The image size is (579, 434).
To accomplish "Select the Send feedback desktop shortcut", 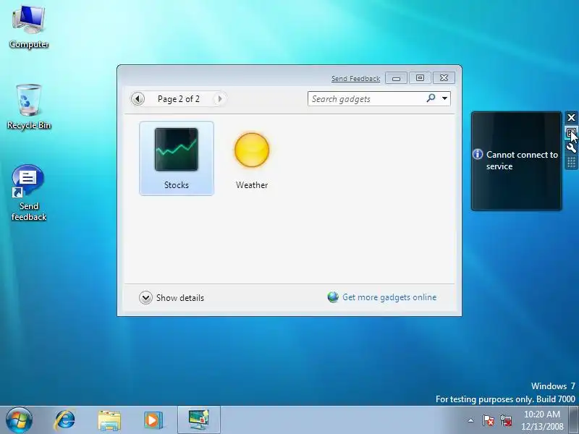I will pos(29,193).
